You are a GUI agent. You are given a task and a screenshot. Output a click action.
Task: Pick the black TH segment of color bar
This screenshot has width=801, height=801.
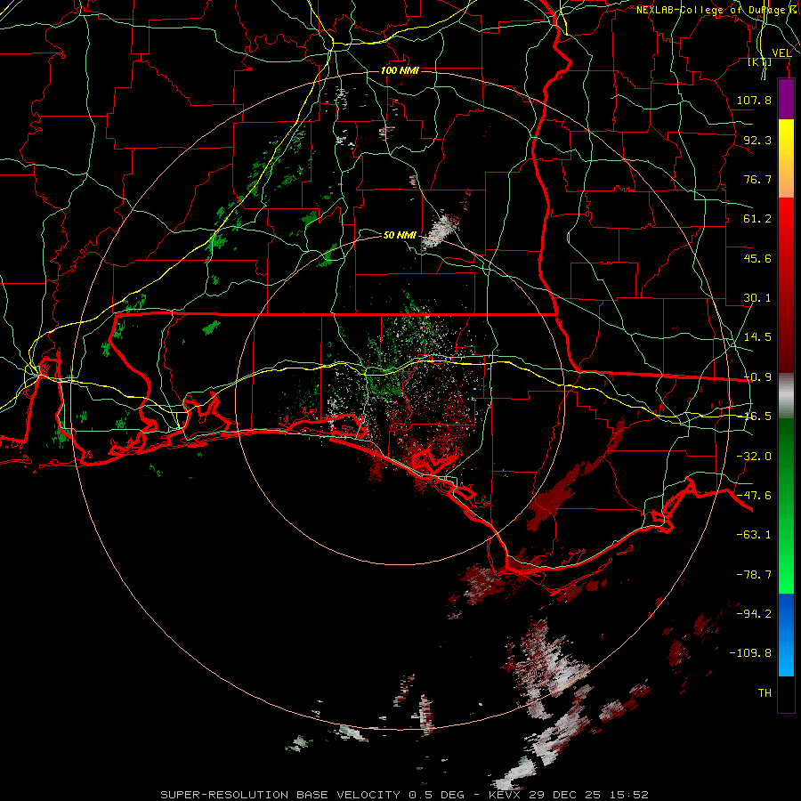click(786, 693)
